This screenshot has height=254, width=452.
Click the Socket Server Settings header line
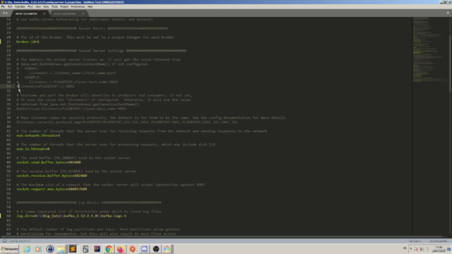(101, 51)
